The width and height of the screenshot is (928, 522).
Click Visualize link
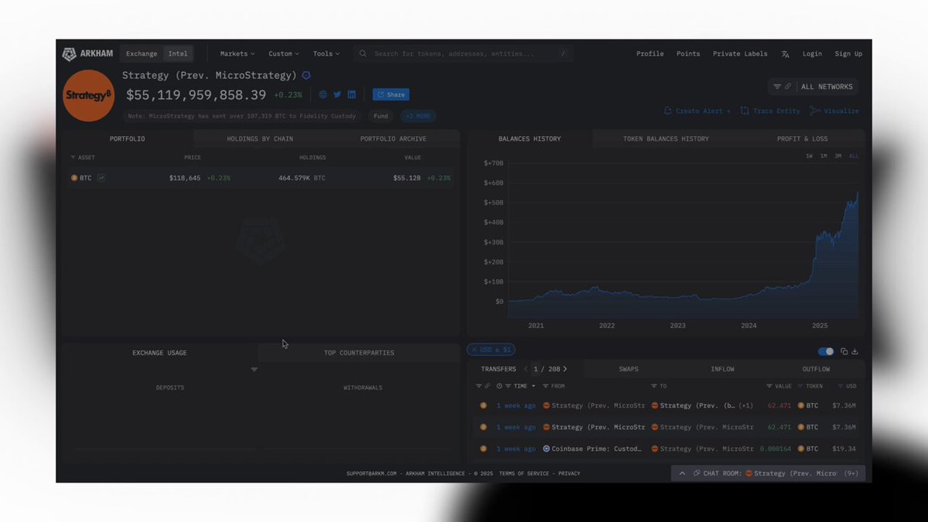point(834,111)
